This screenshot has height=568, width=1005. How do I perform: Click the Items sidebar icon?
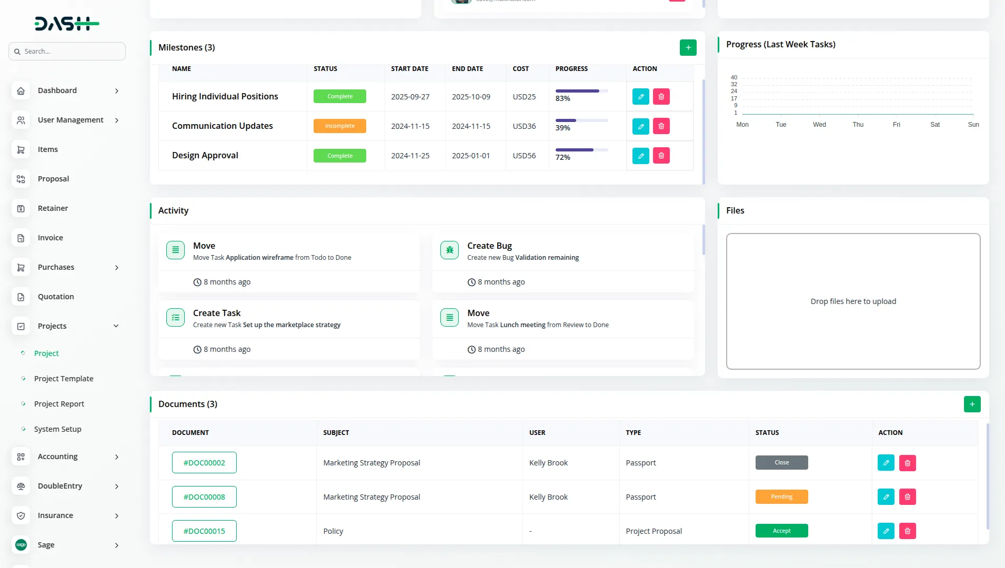pyautogui.click(x=21, y=149)
